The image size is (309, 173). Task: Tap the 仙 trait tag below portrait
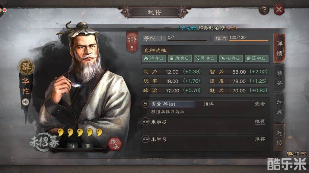[72, 146]
